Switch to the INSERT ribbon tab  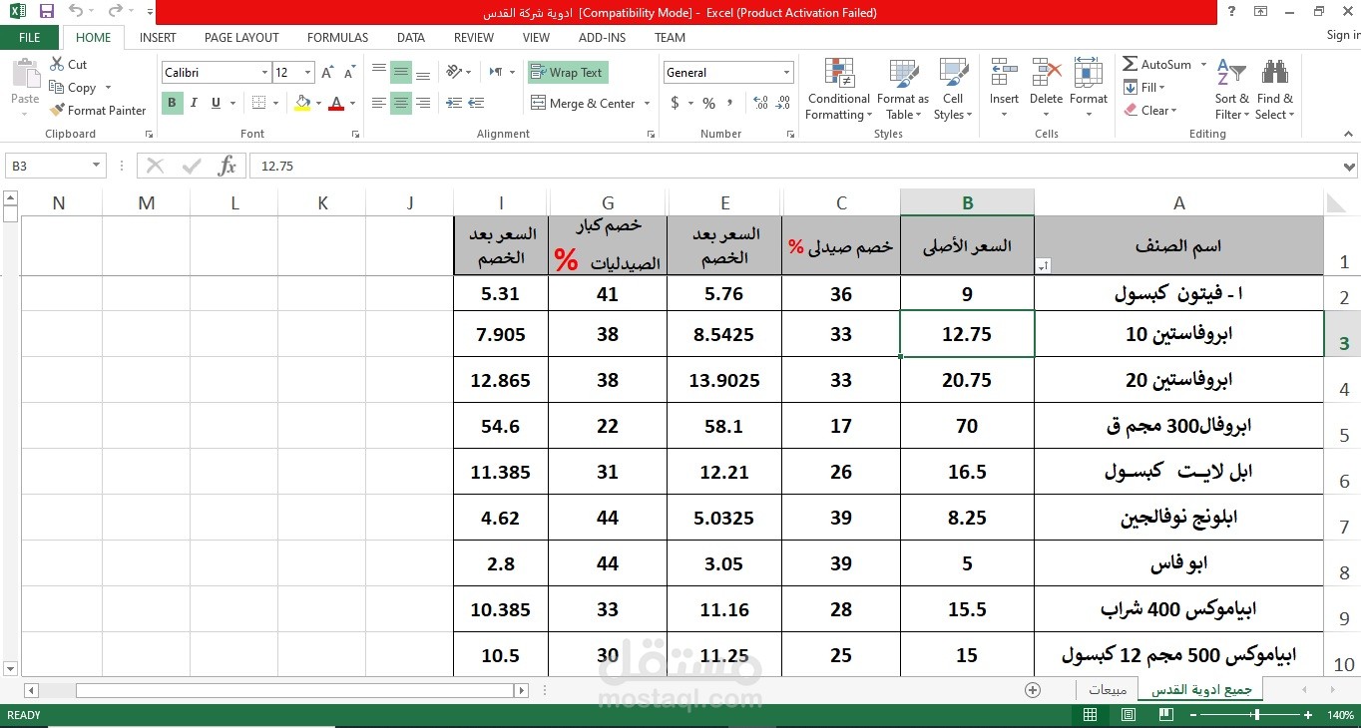(158, 38)
